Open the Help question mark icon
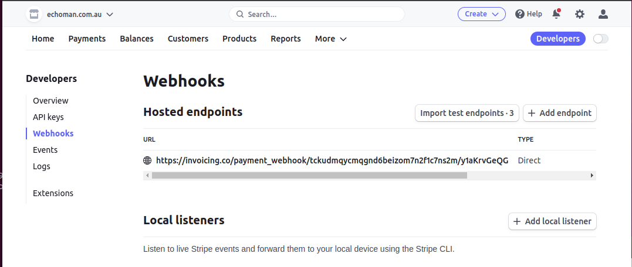This screenshot has height=267, width=632. tap(519, 14)
